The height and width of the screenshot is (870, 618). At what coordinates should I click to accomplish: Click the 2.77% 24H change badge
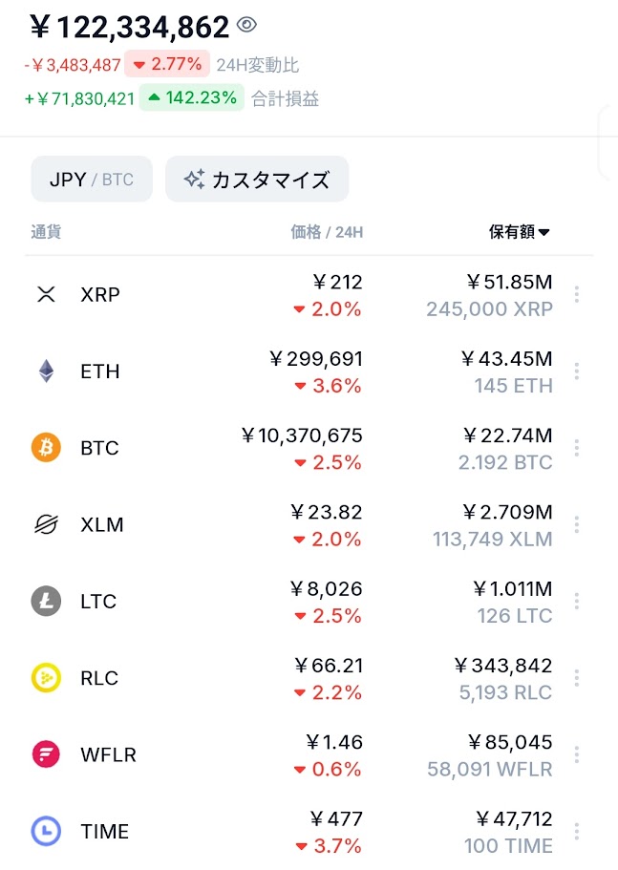(x=167, y=65)
